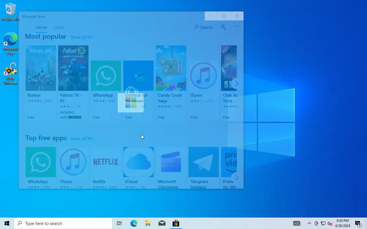Launch Microsoft Edge from the taskbar
This screenshot has height=229, width=367.
pyautogui.click(x=134, y=223)
